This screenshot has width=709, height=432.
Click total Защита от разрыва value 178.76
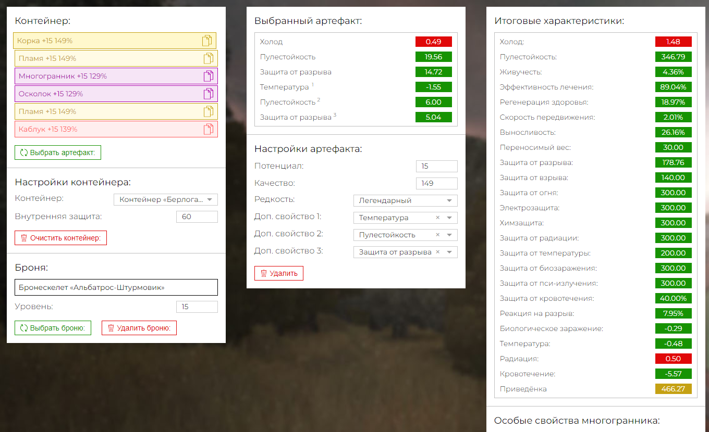point(674,162)
